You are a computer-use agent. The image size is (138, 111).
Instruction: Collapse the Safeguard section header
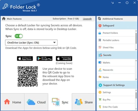coord(117,26)
